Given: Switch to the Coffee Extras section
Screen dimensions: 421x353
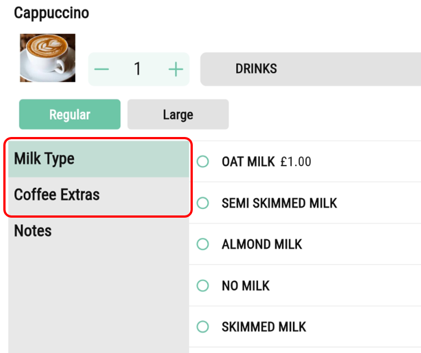Looking at the screenshot, I should click(x=99, y=195).
